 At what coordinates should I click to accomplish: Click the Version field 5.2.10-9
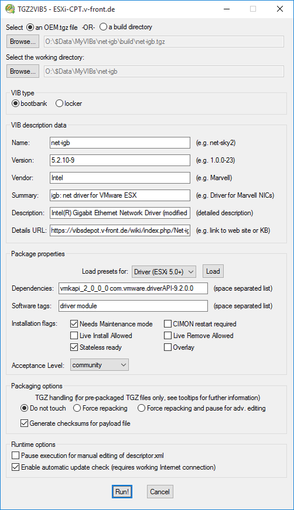tap(120, 160)
